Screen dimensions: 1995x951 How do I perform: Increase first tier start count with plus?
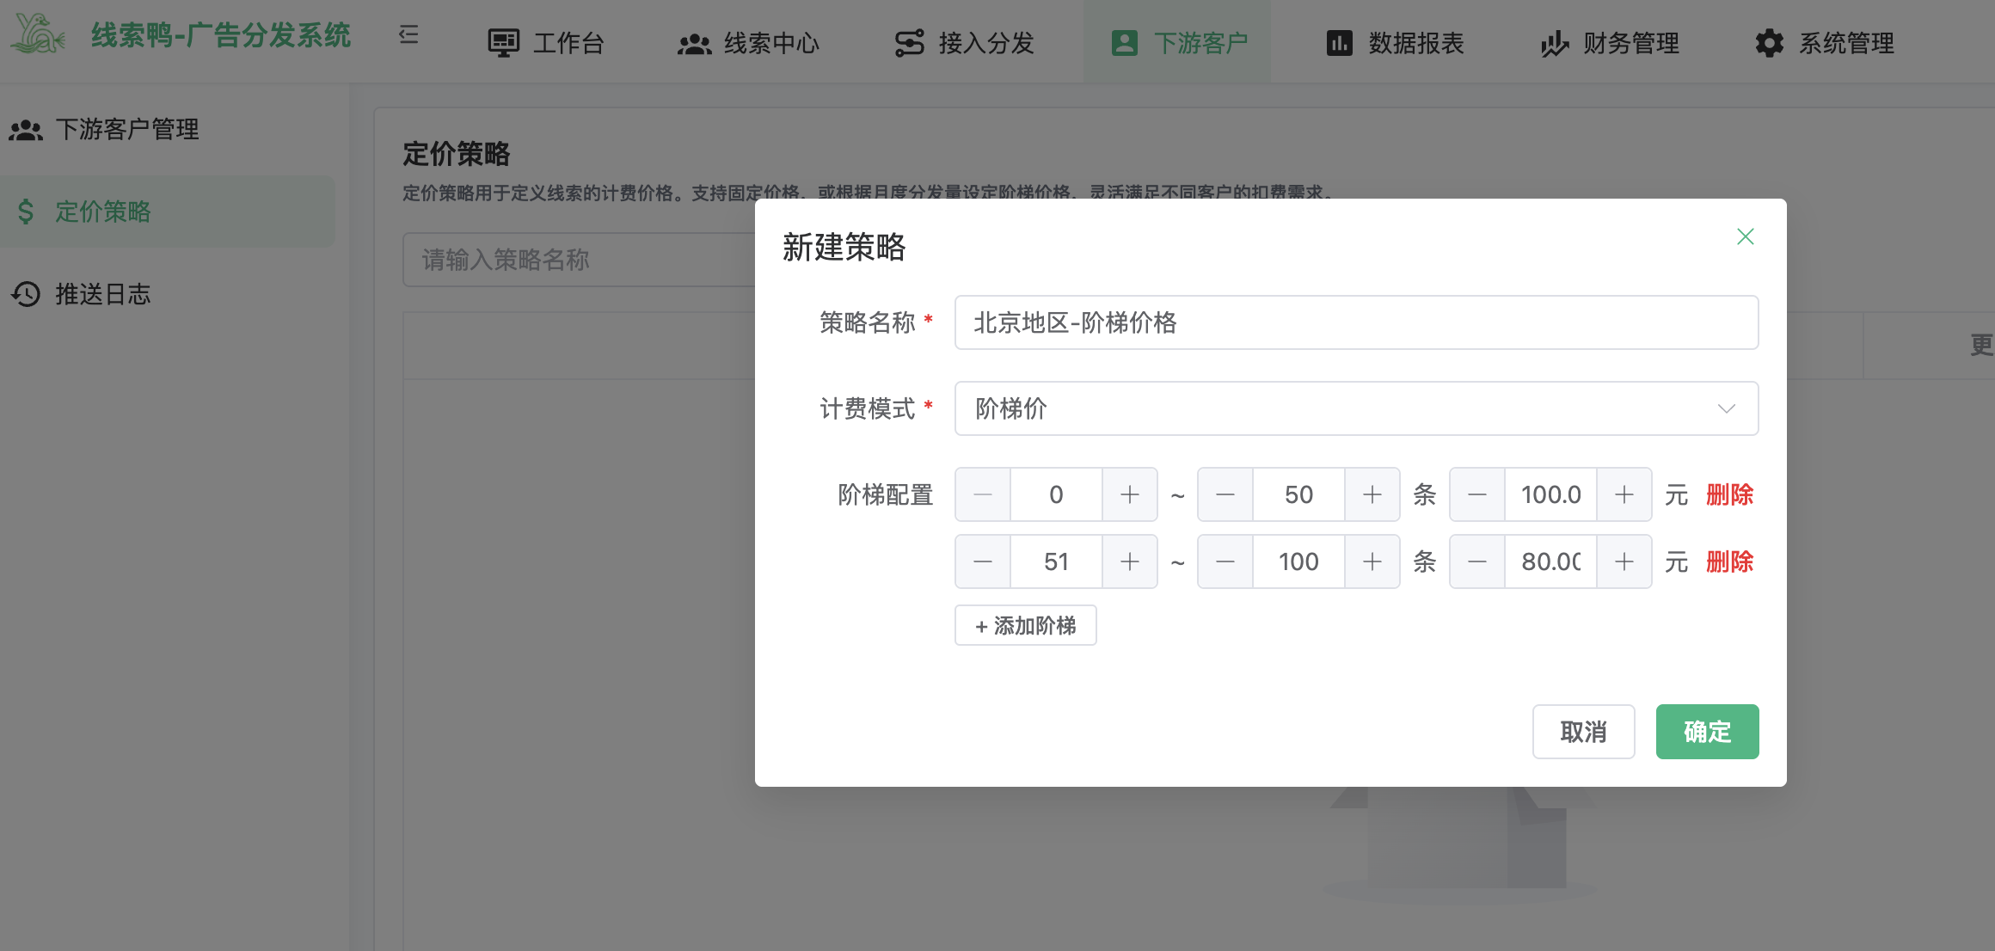click(1129, 494)
